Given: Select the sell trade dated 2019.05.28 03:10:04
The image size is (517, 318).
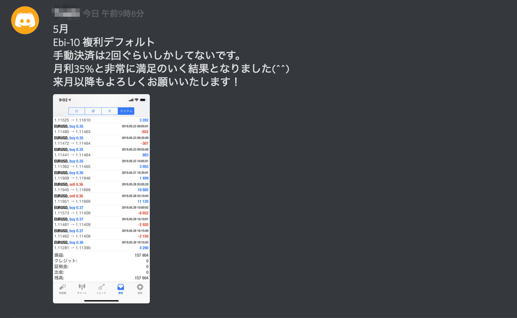Looking at the screenshot, I should click(x=101, y=199).
